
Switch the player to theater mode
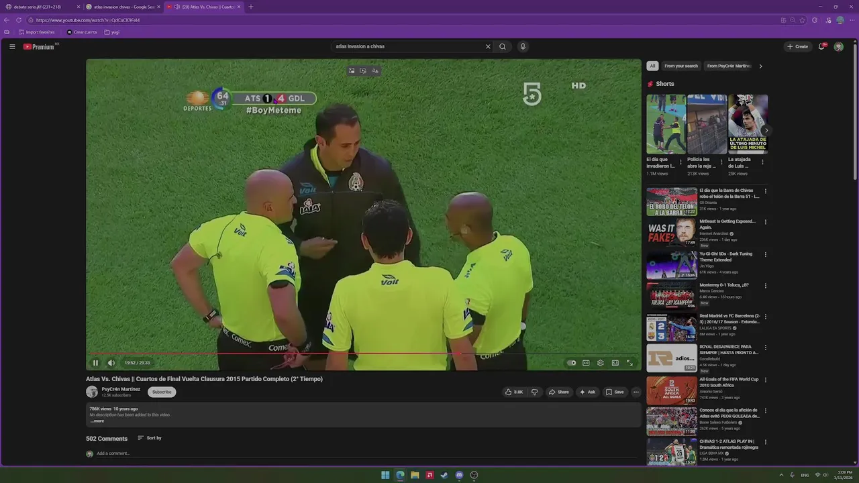tap(615, 363)
